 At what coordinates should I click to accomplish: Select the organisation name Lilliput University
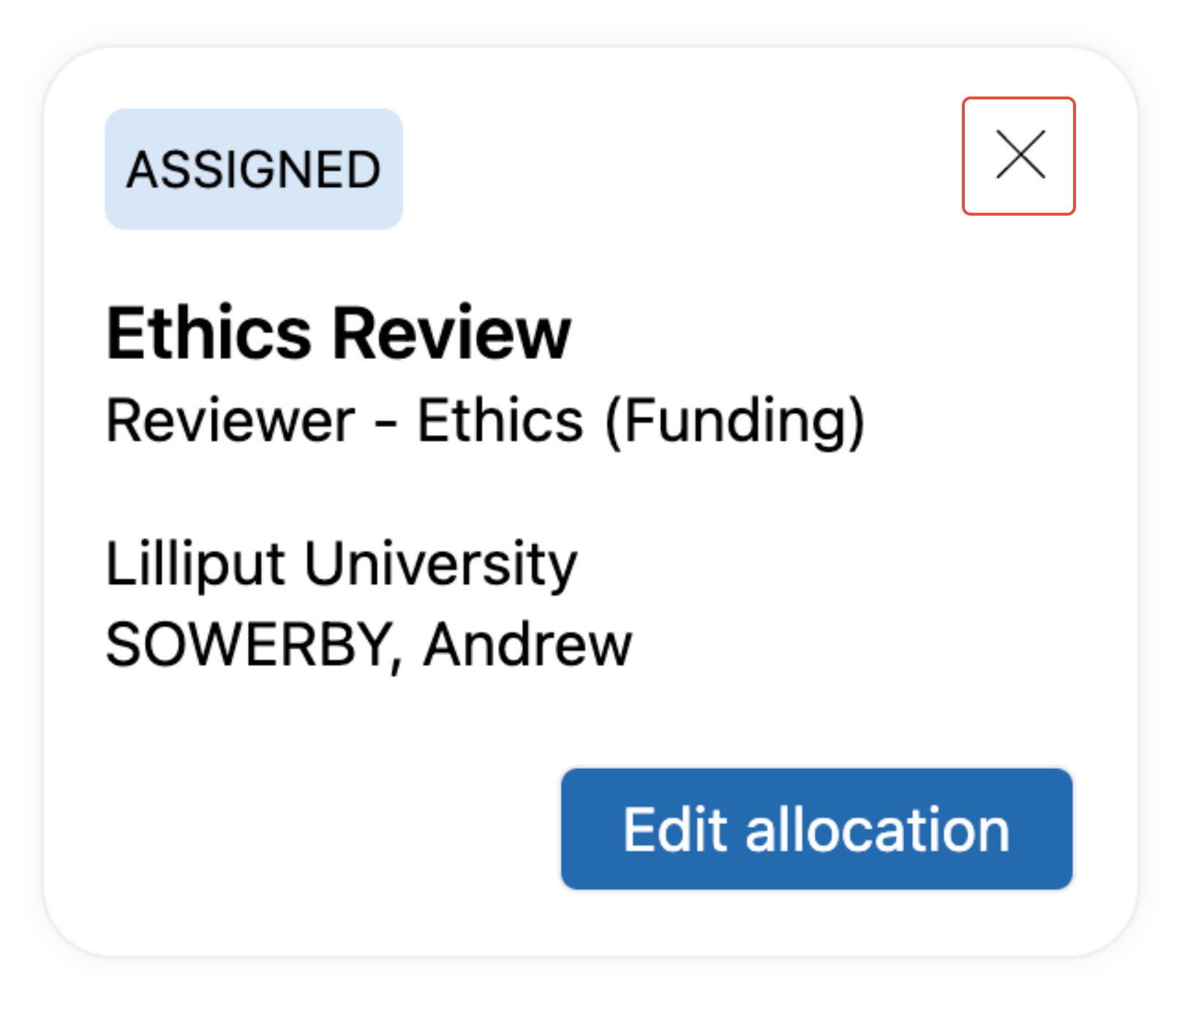tap(342, 564)
